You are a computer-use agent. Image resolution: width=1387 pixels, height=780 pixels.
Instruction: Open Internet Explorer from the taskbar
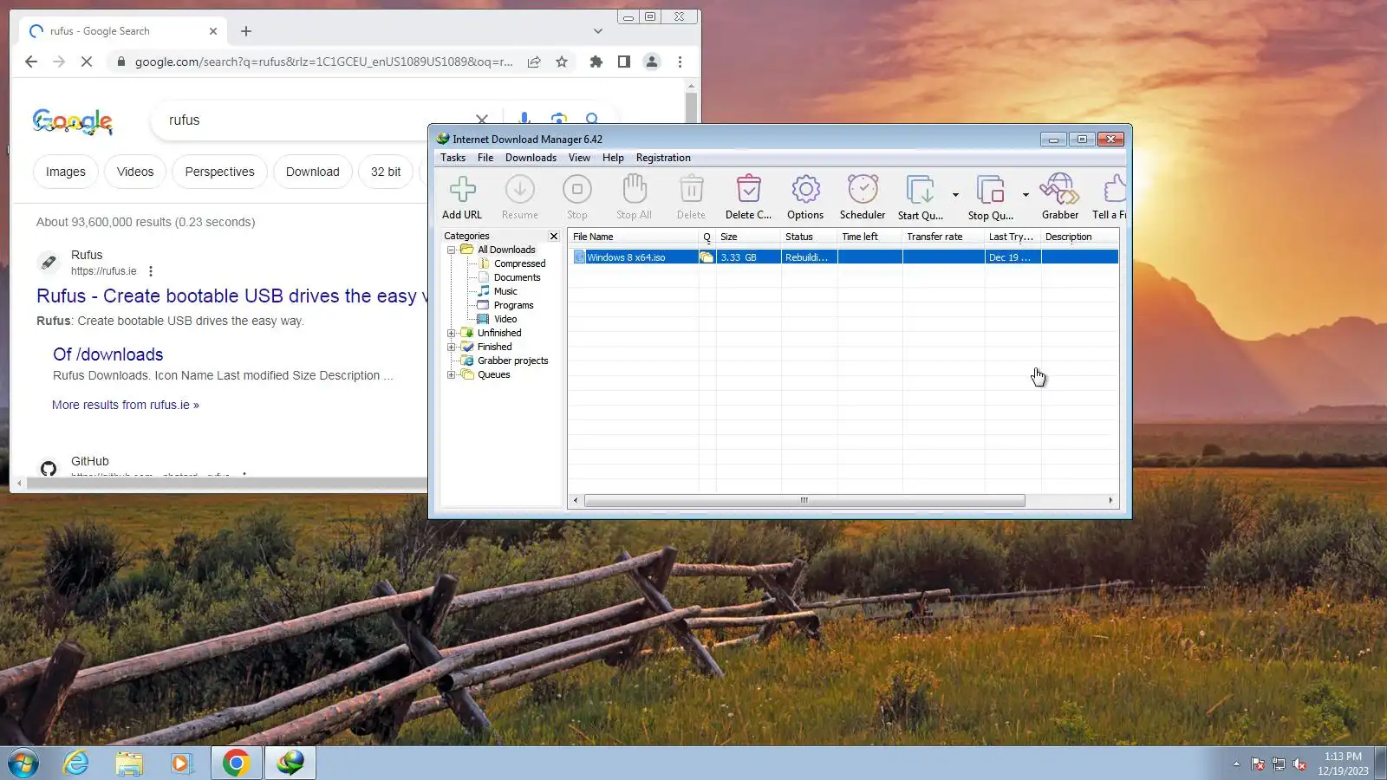(76, 764)
